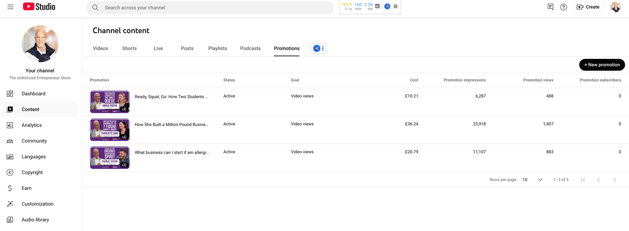Click the help question mark icon
This screenshot has width=629, height=231.
563,7
